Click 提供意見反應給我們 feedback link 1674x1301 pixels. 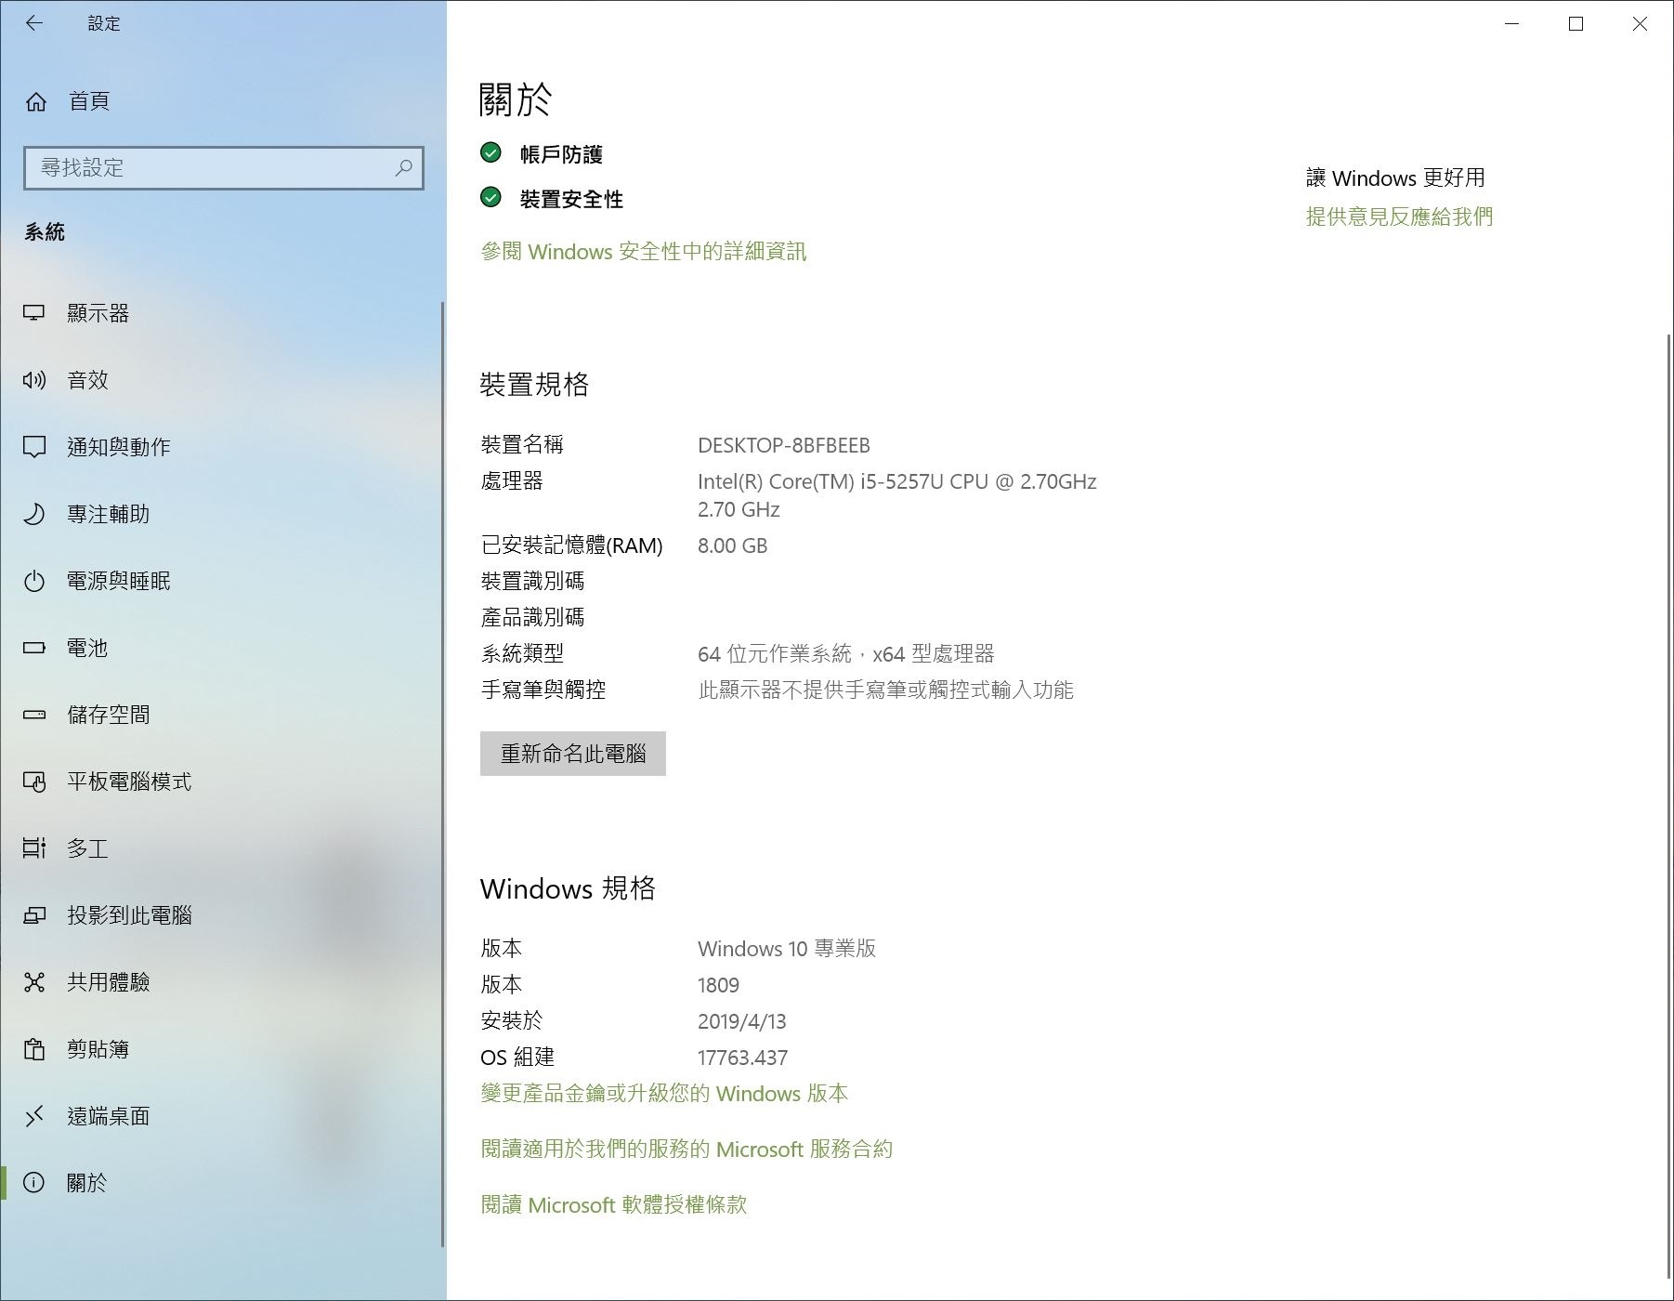tap(1399, 217)
